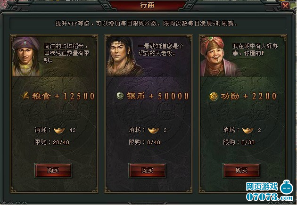This screenshot has width=297, height=205.
Task: Close the 行商 merchant window
Action: tap(285, 6)
